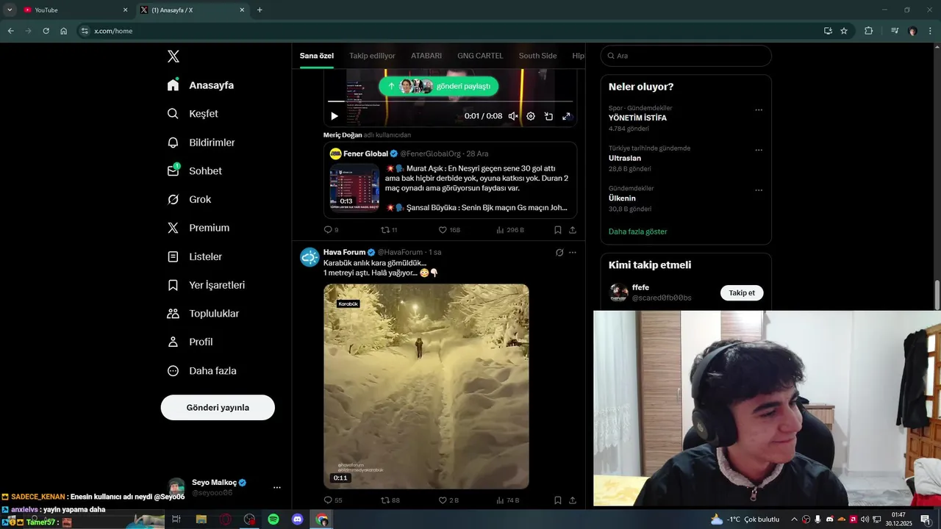Open options for YÖNETİM İSTİFA trend
The width and height of the screenshot is (941, 529).
759,110
